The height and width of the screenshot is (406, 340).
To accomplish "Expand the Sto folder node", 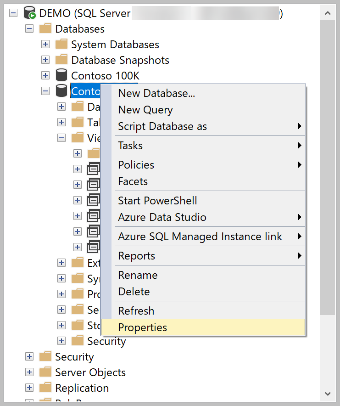I will [x=61, y=325].
